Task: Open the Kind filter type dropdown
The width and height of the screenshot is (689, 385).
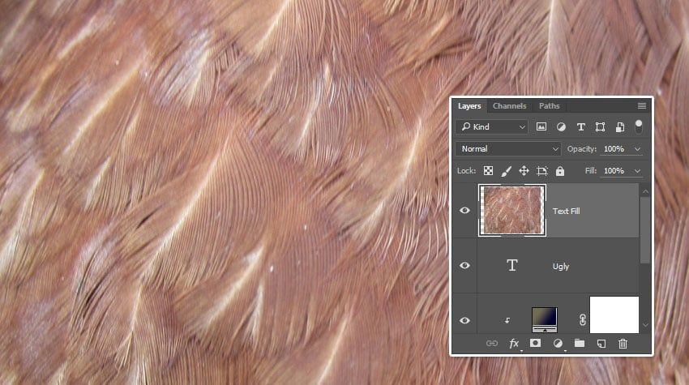Action: pyautogui.click(x=492, y=127)
